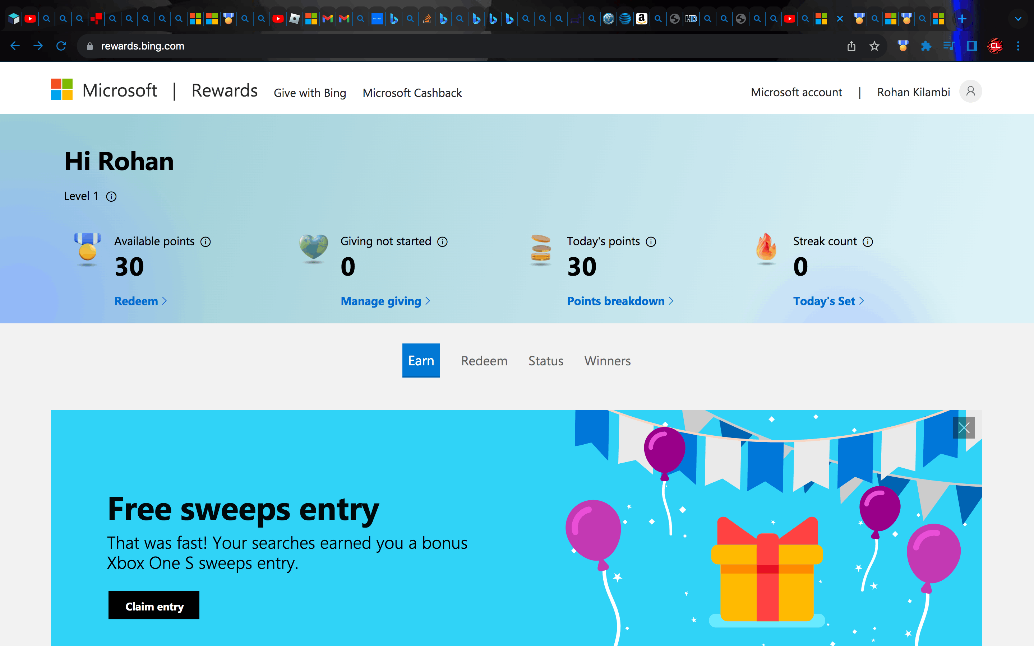Viewport: 1034px width, 646px height.
Task: Show info for Giving not started
Action: pos(443,242)
